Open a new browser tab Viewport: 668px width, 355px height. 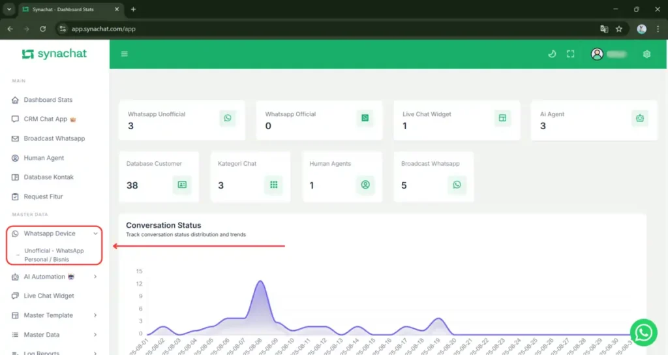tap(133, 9)
